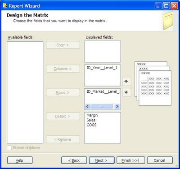This screenshot has height=169, width=180.
Task: Click the Finish >>| button
Action: tap(130, 160)
